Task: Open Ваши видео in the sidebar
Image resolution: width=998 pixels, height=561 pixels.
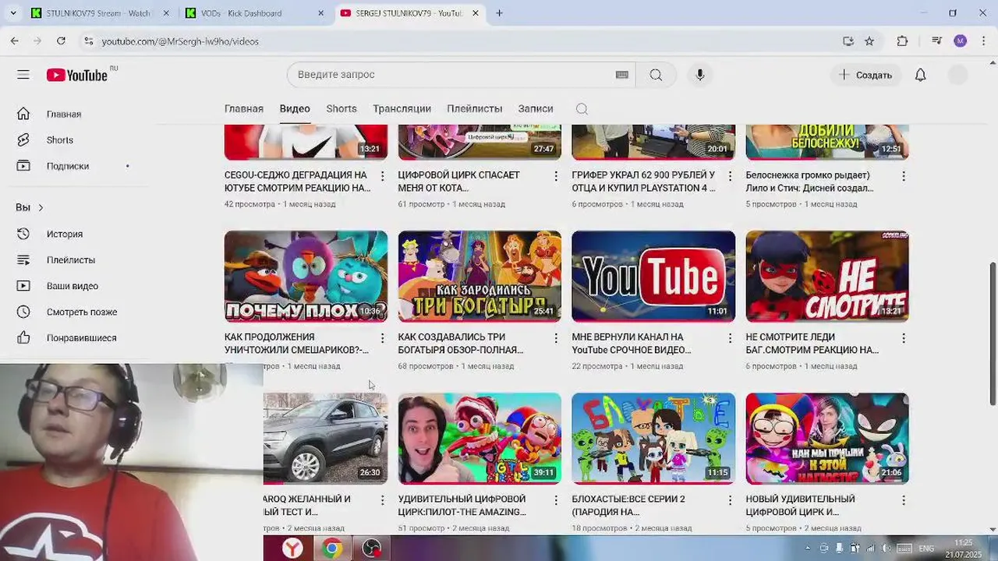Action: pos(74,286)
